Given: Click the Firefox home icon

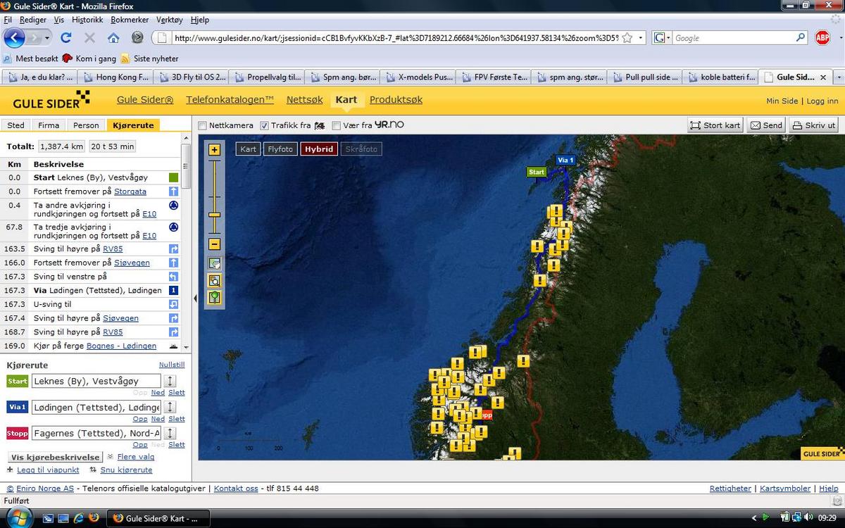Looking at the screenshot, I should (113, 37).
